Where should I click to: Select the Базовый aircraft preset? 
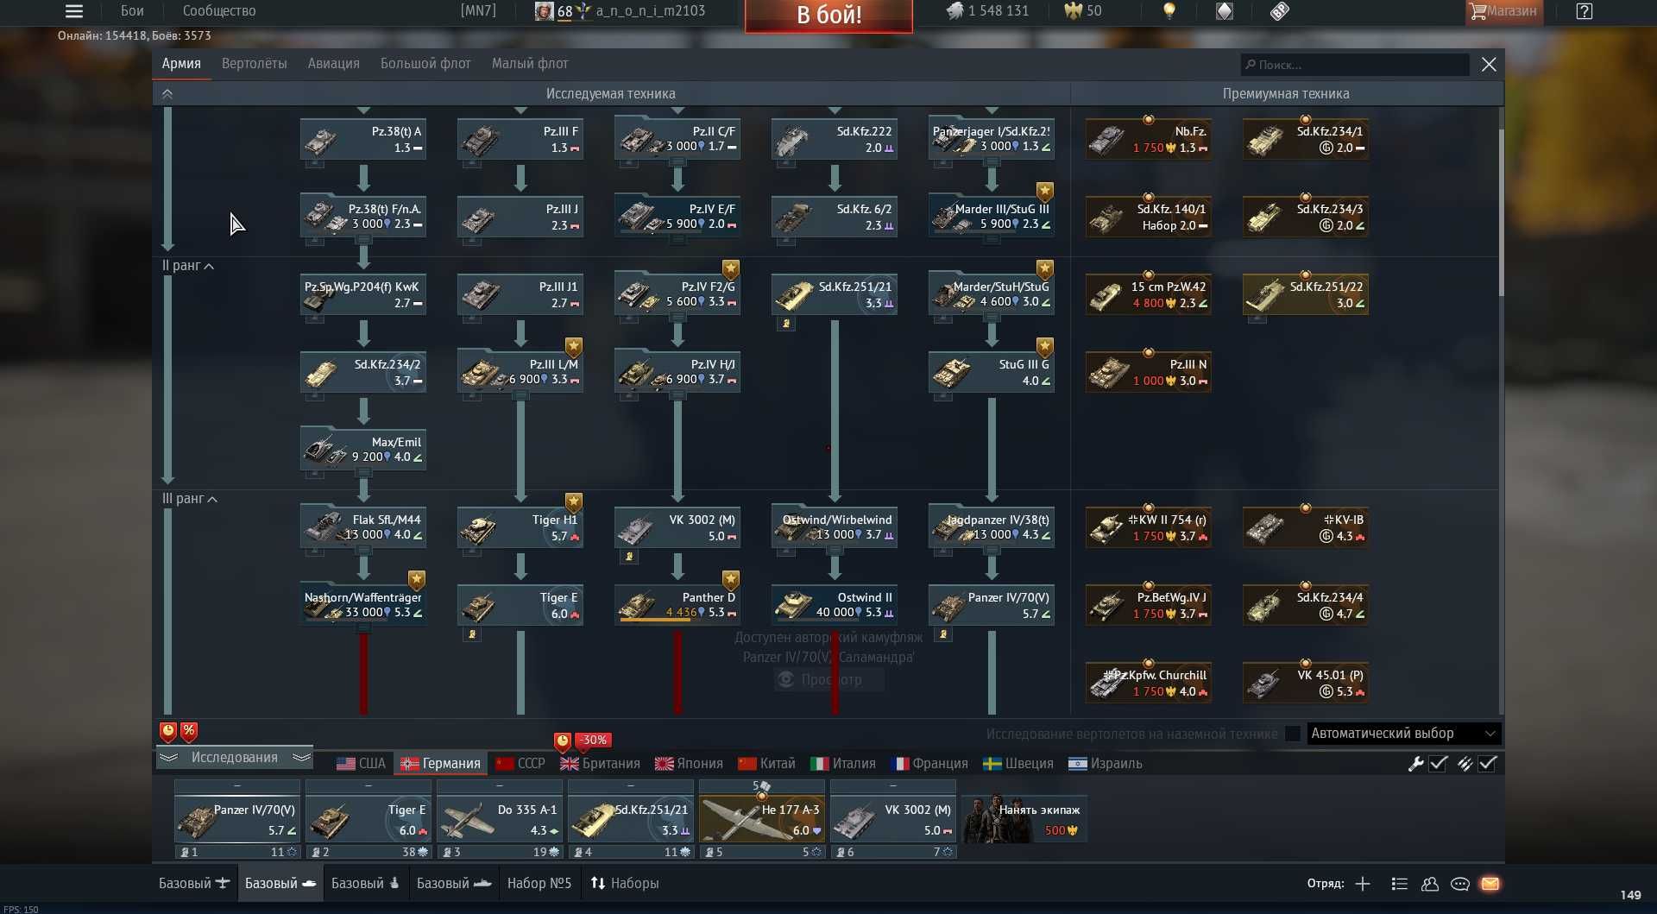(x=194, y=884)
